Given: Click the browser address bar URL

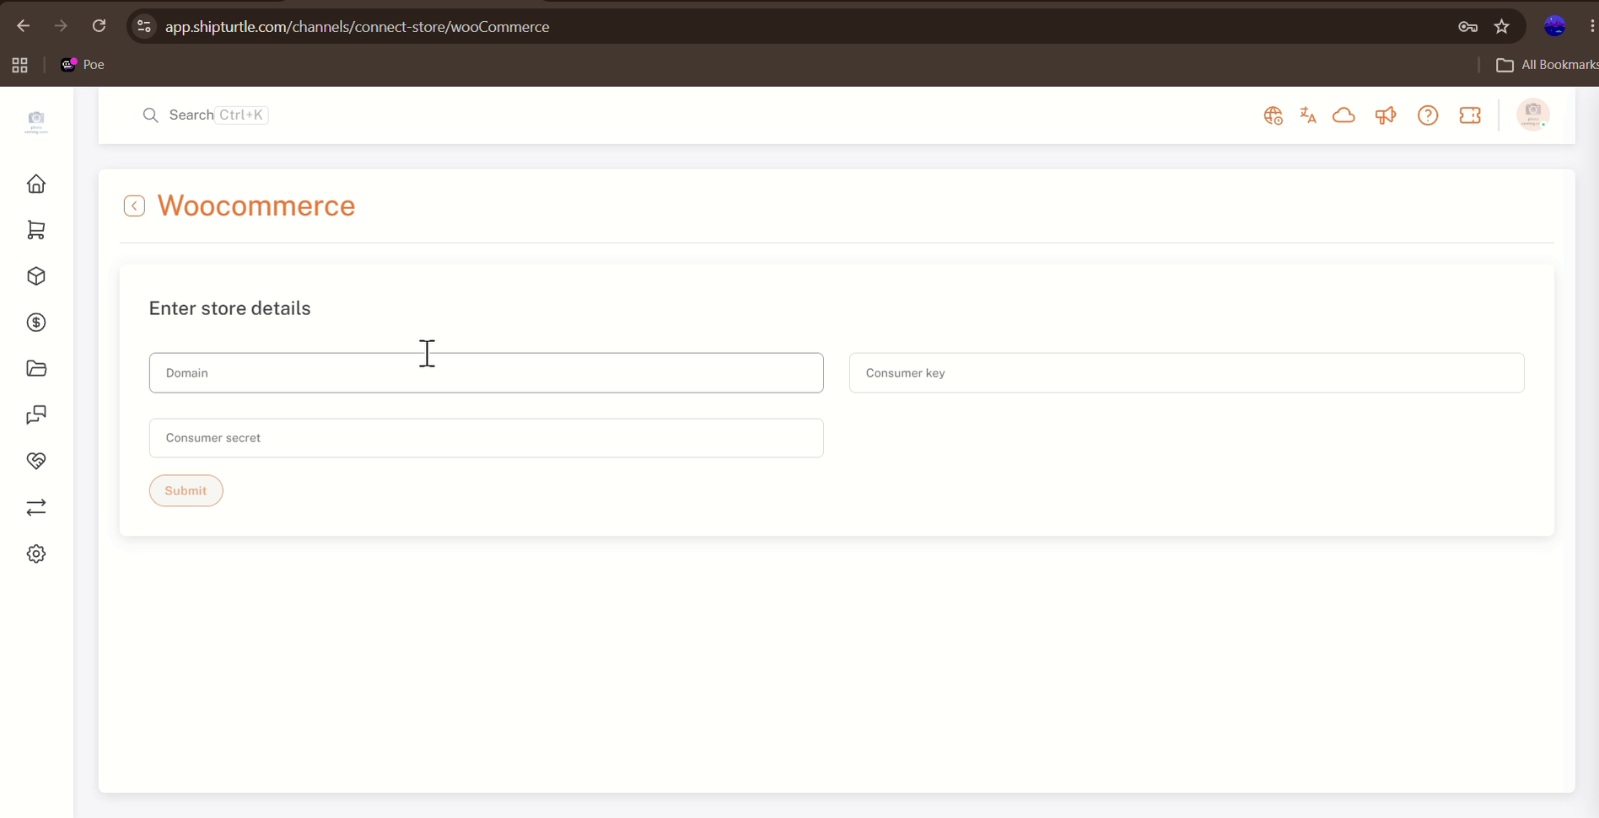Looking at the screenshot, I should click(x=358, y=27).
